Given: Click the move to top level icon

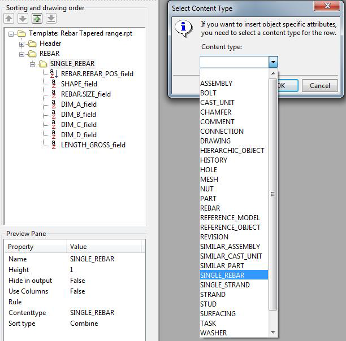Looking at the screenshot, I should coord(37,19).
